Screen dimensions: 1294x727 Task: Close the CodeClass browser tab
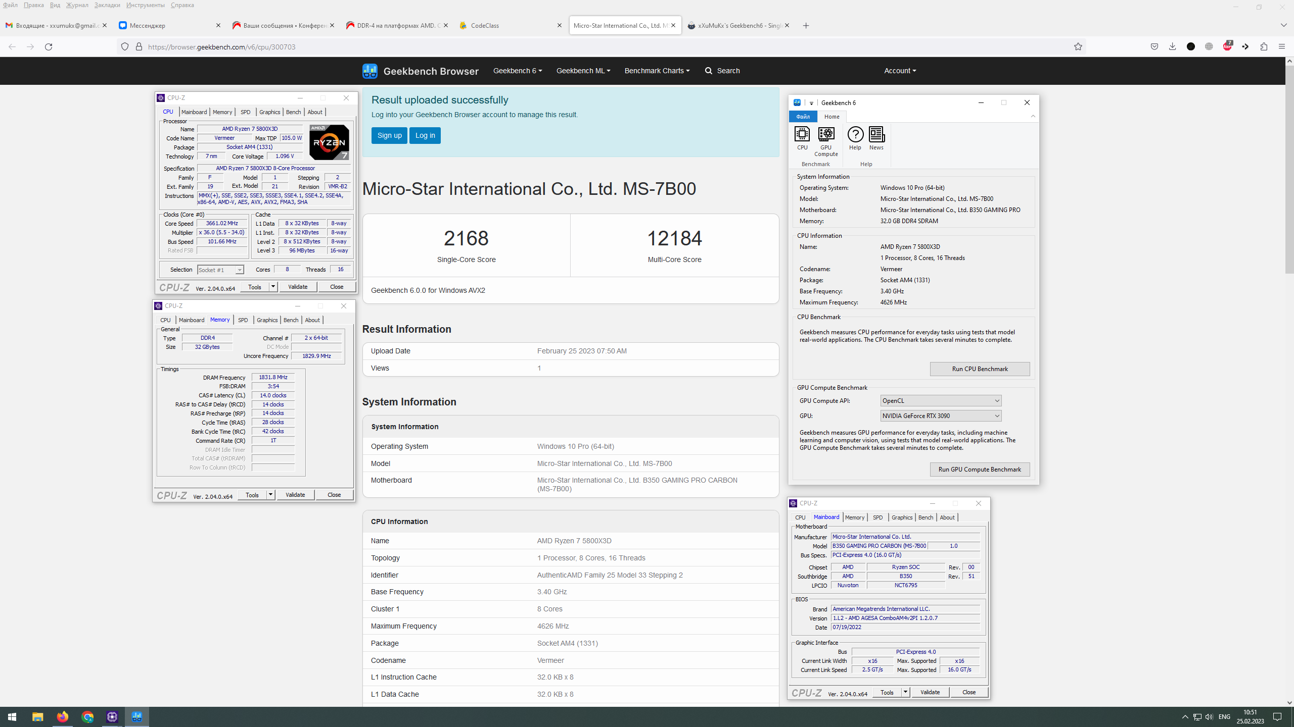pyautogui.click(x=560, y=25)
